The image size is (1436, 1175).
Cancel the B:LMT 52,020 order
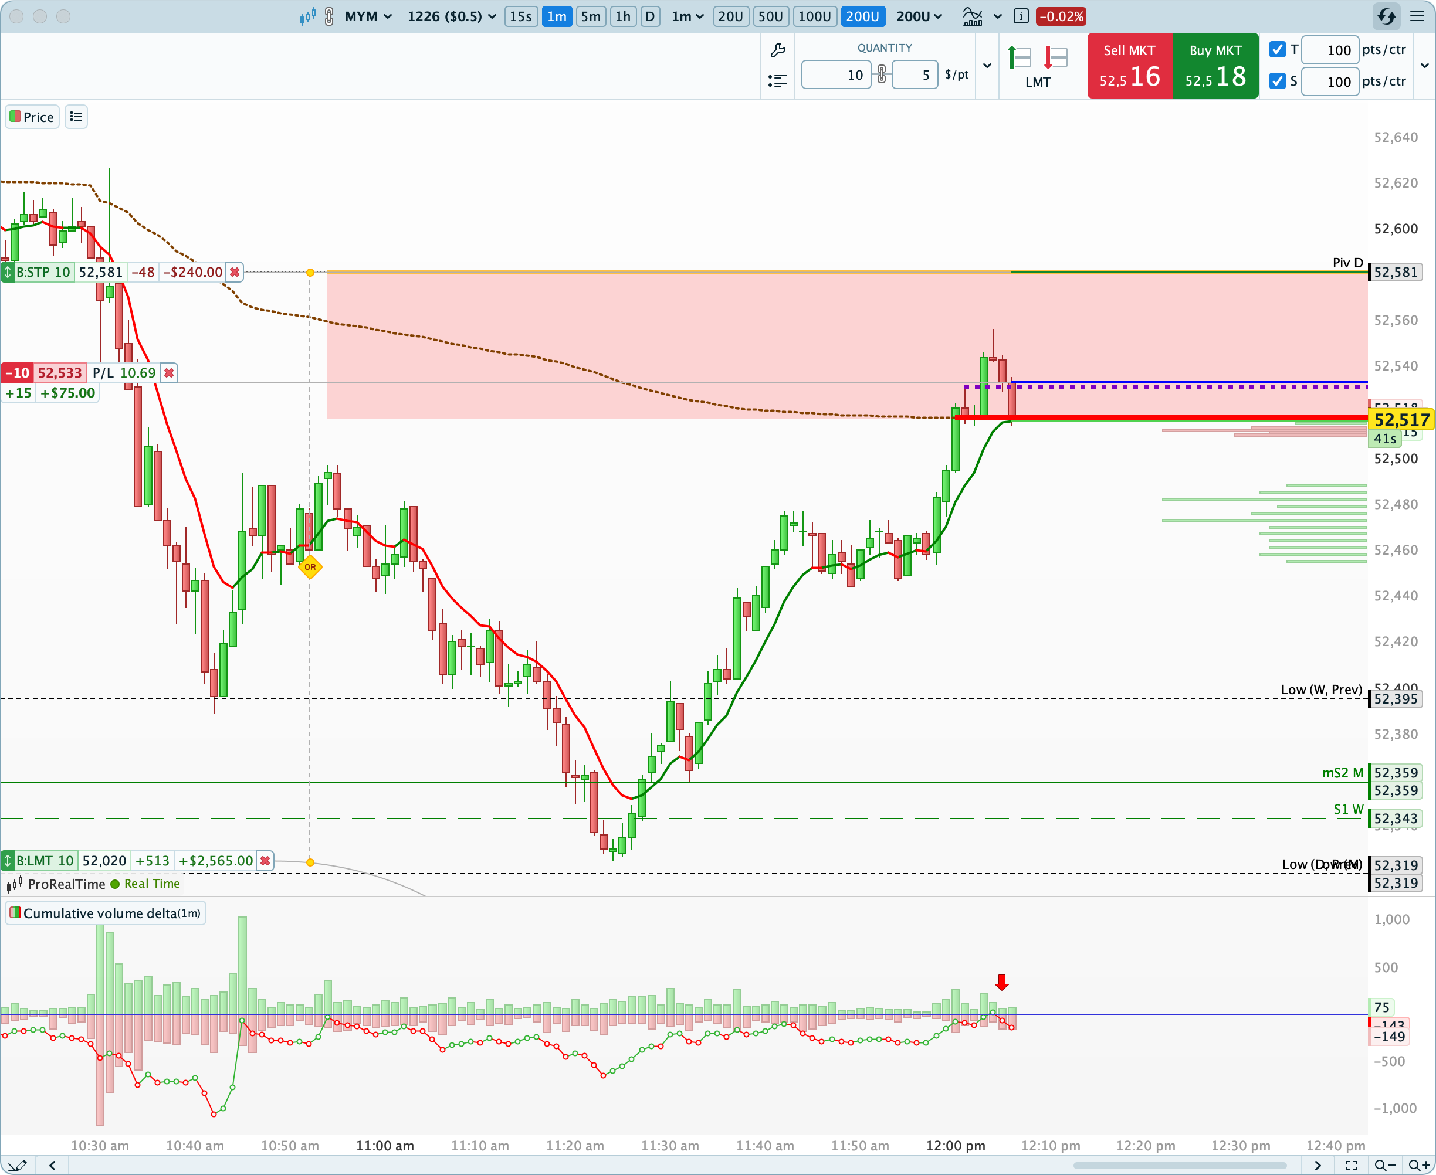tap(265, 861)
